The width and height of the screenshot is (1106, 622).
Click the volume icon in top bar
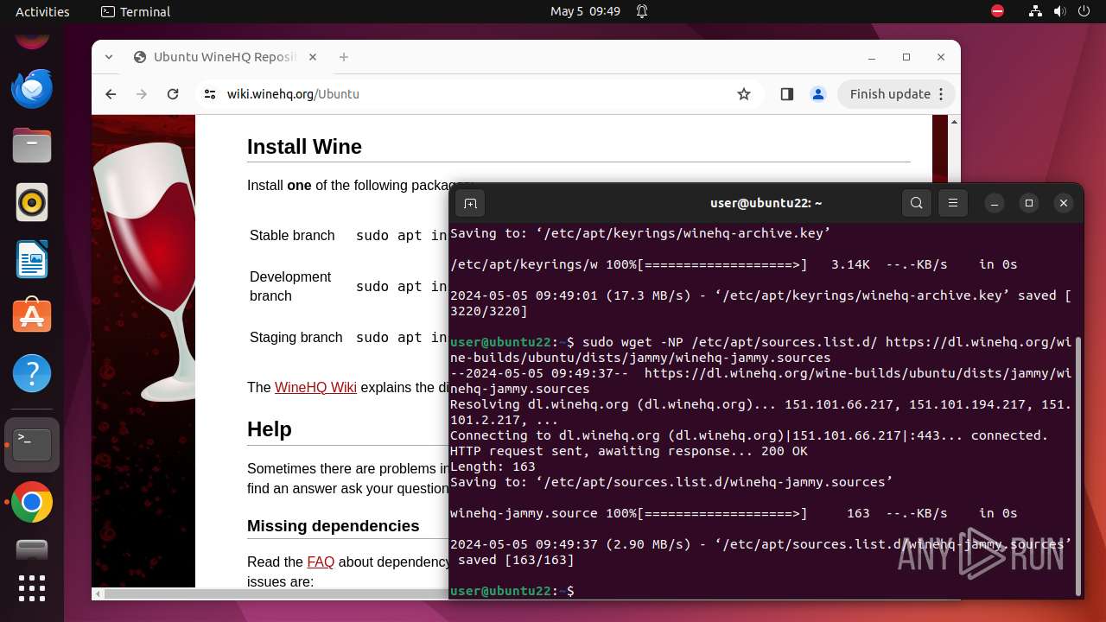point(1060,11)
